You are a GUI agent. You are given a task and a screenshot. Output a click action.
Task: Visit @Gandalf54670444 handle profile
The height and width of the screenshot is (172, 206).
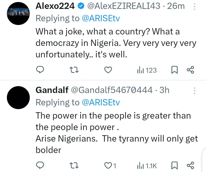click(x=111, y=90)
